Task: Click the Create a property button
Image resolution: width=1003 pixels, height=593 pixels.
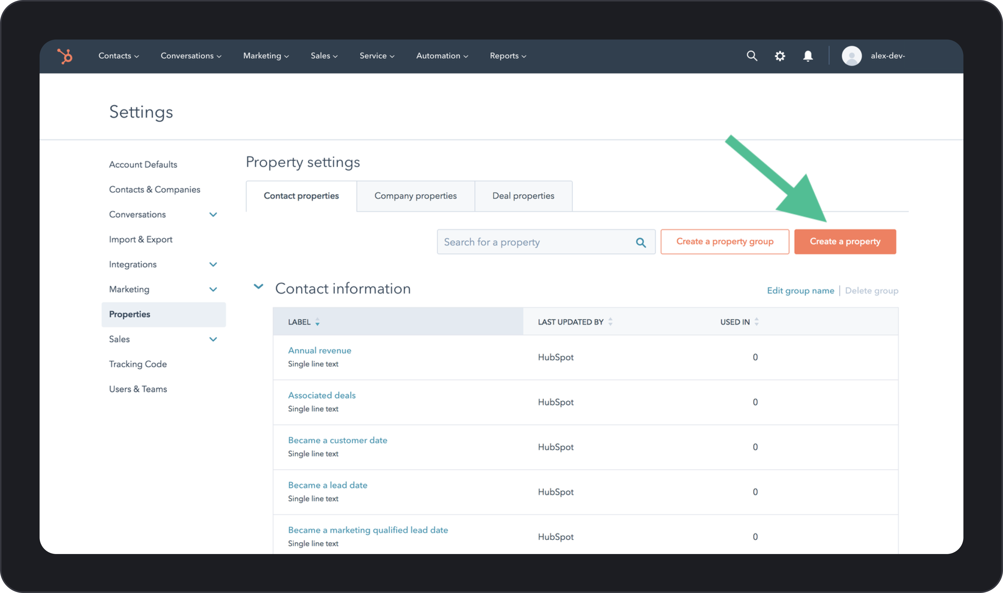Action: point(845,241)
